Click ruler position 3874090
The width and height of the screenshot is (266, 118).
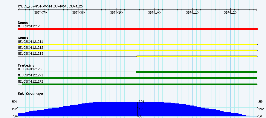coord(116,12)
